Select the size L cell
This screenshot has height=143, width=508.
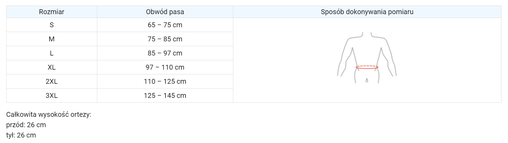(x=52, y=53)
